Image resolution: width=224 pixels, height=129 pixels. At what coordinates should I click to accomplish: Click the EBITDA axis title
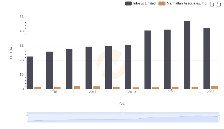click(x=11, y=53)
